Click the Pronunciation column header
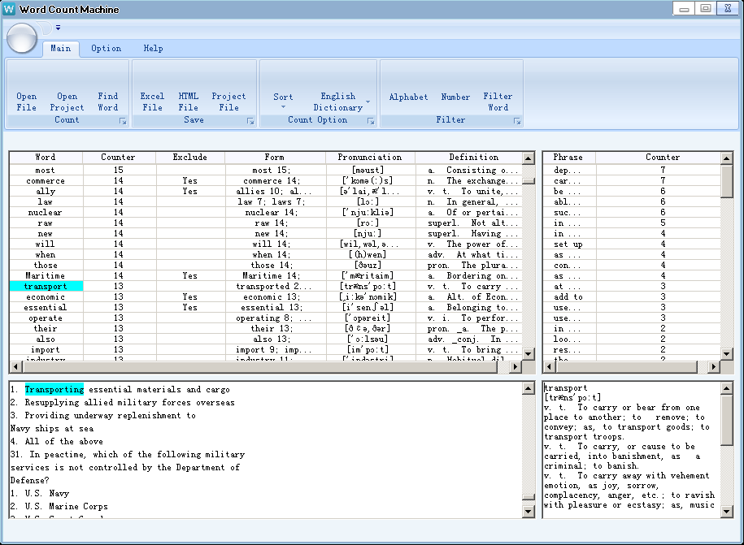This screenshot has height=545, width=744. (x=370, y=158)
